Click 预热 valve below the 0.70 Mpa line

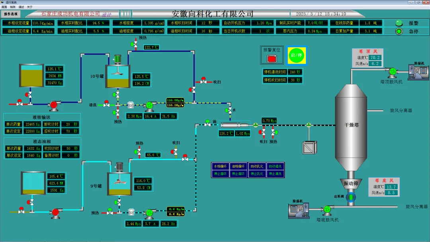[x=274, y=133]
